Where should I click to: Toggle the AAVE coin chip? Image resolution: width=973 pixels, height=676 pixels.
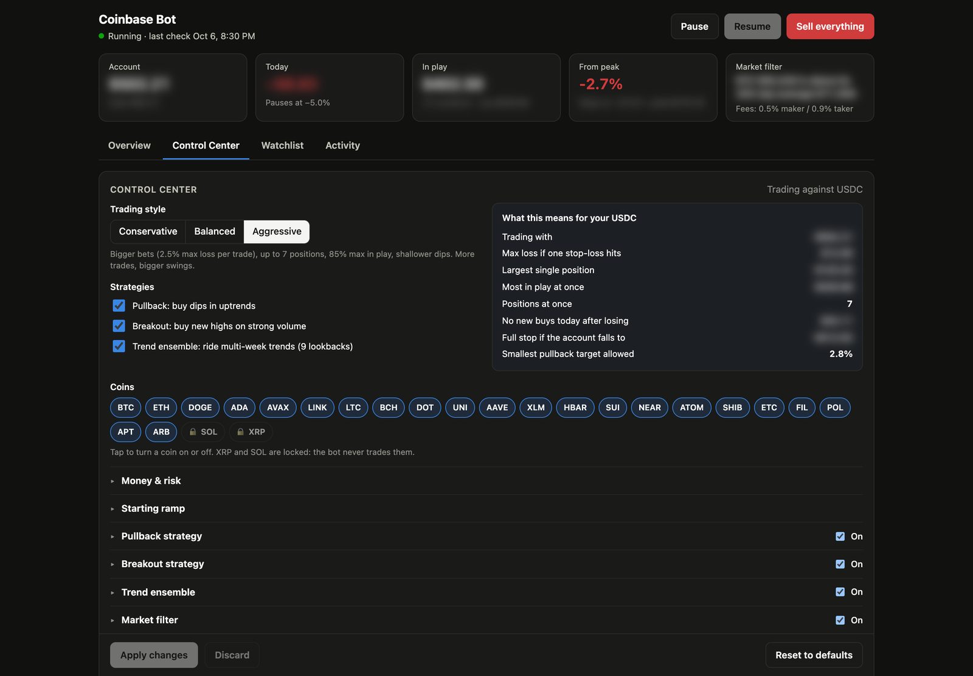pyautogui.click(x=497, y=408)
